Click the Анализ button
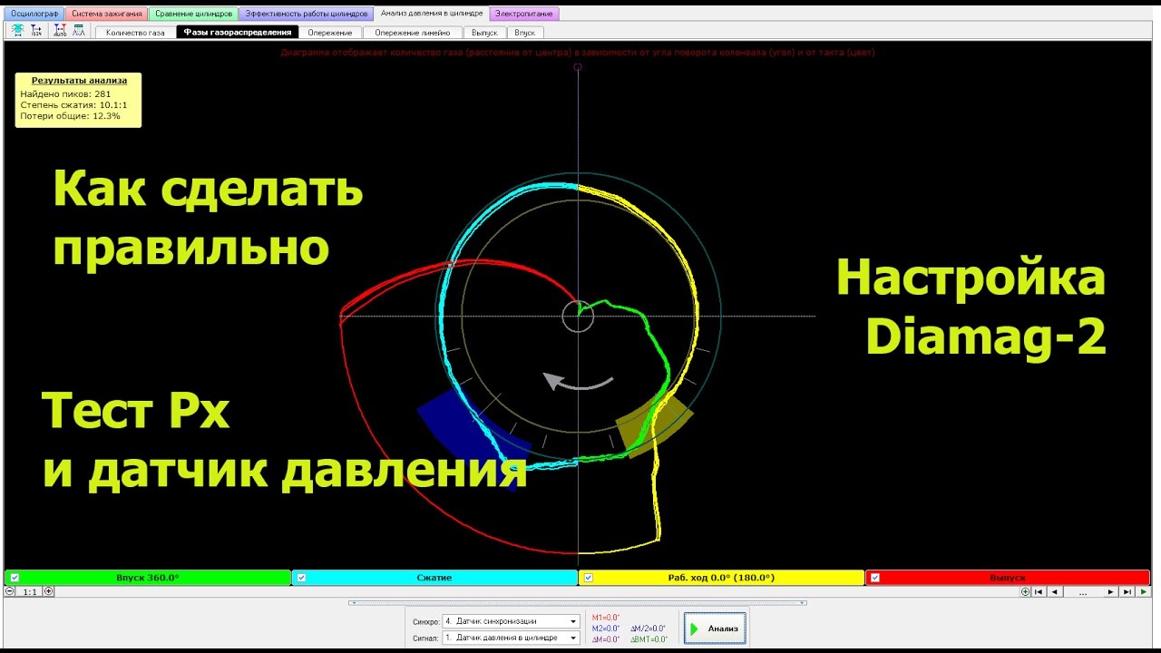1161x653 pixels. click(714, 629)
